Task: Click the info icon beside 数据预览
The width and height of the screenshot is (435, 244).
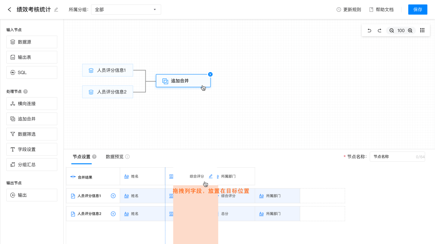Action: pos(127,157)
